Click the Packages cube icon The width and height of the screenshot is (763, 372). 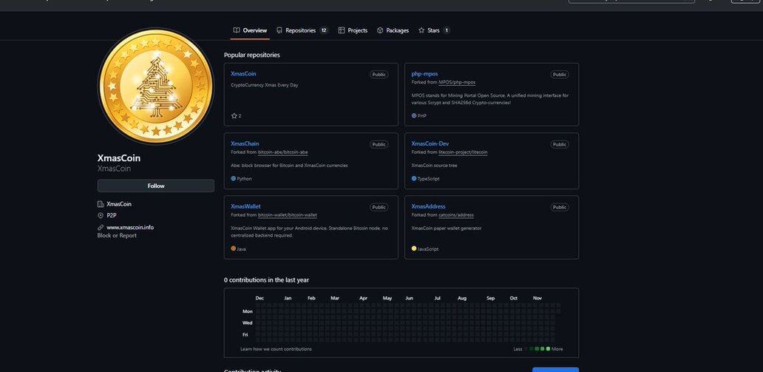pos(380,30)
